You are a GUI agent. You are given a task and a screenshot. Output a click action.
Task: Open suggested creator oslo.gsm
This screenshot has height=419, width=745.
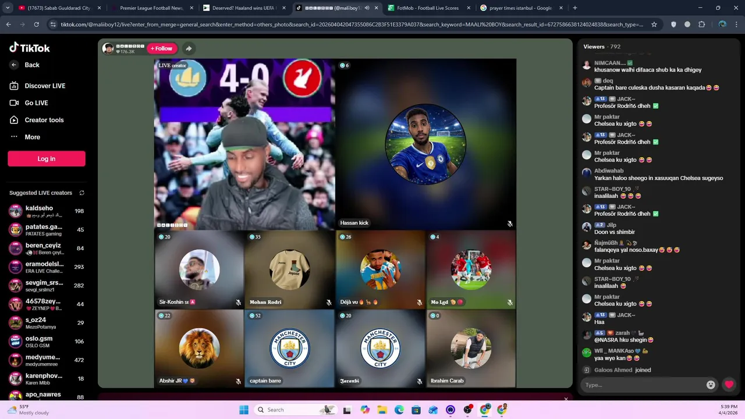(47, 342)
